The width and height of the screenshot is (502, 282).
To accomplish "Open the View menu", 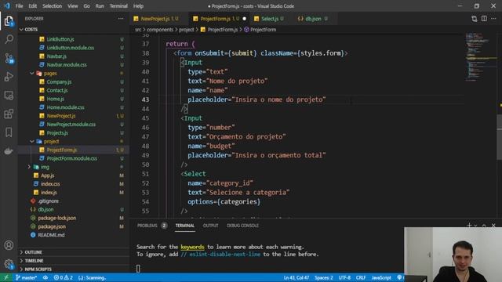I will tap(73, 6).
